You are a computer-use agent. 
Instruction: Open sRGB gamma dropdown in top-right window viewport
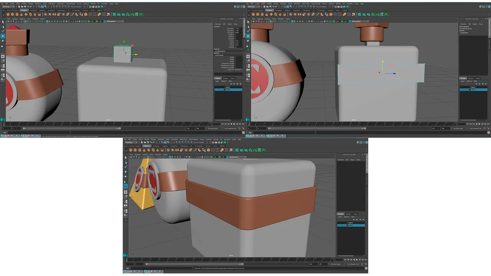[360, 21]
